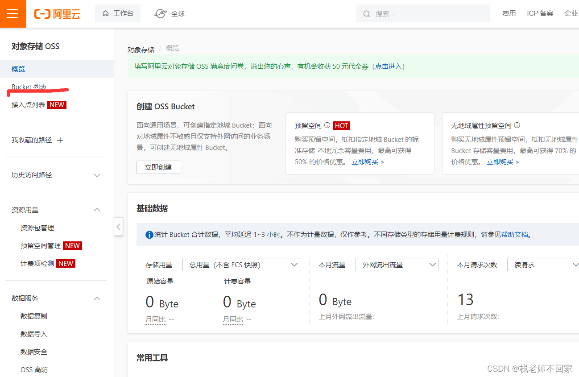Screen dimensions: 579x377
Task: Collapse sidebar using the arrow handle
Action: pos(118,227)
